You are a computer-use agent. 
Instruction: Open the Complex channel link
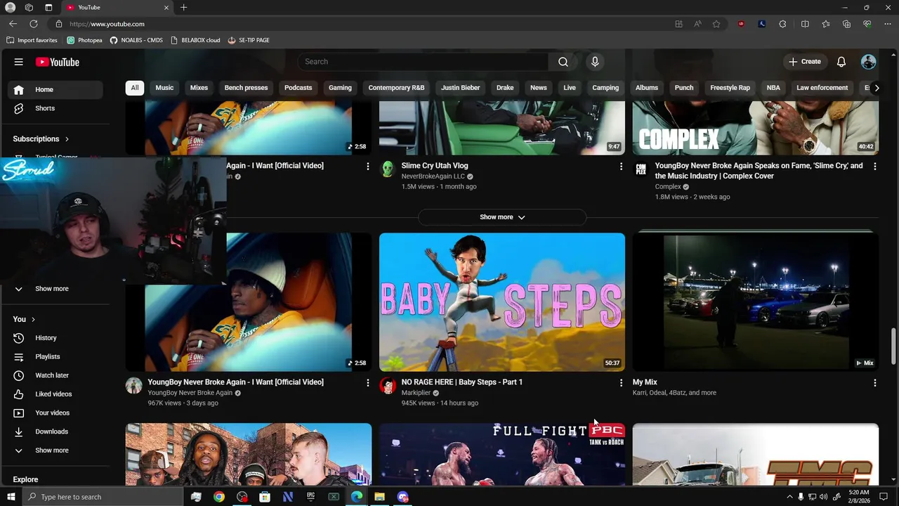click(x=668, y=187)
